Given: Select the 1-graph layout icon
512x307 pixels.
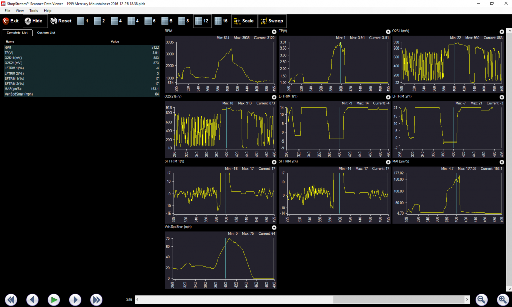Looking at the screenshot, I should (x=83, y=21).
